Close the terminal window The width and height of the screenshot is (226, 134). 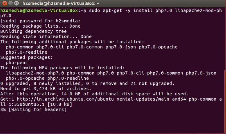pos(5,3)
